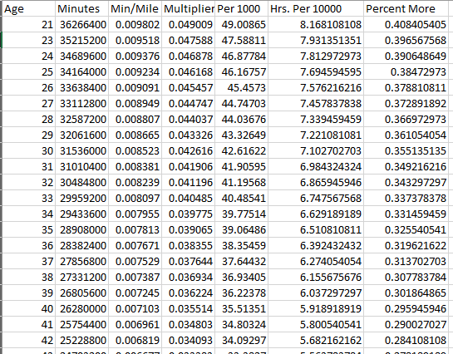This screenshot has width=453, height=354.
Task: Select the cell containing age 21
Action: [29, 25]
